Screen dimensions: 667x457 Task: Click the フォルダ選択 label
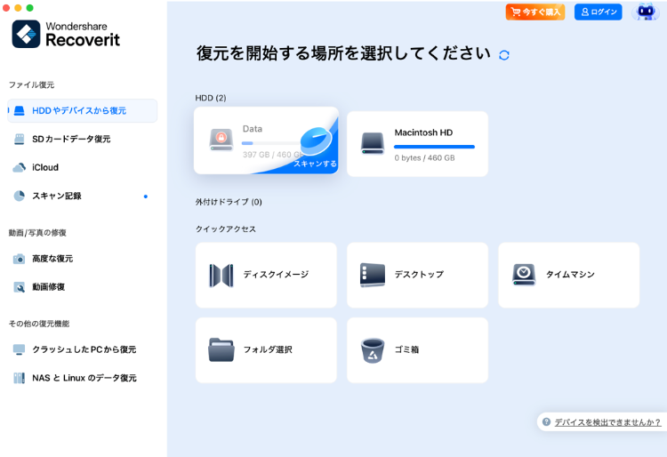(268, 349)
